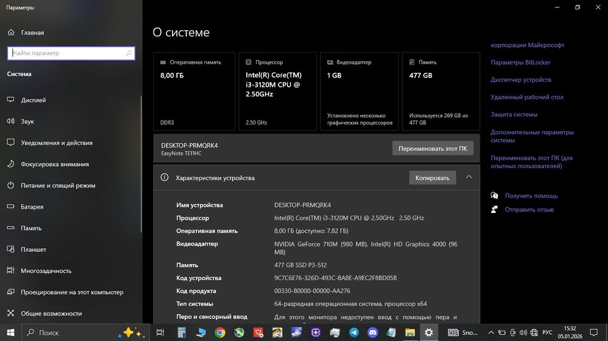Viewport: 608px width, 341px height.
Task: Show hidden tray icons chevron
Action: coord(491,332)
